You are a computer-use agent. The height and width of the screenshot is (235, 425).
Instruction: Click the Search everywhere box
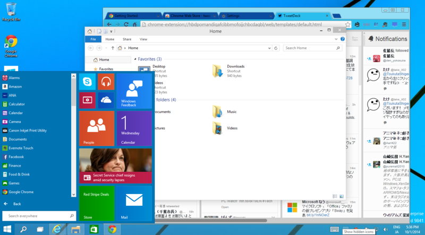click(x=39, y=216)
